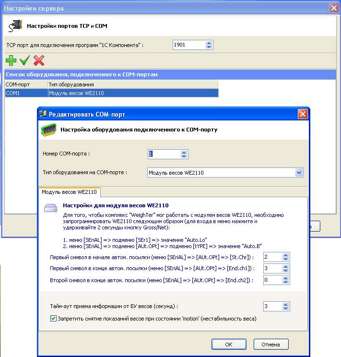The width and height of the screenshot is (341, 357).
Task: Increase the TCP port number with up arrow
Action: coord(209,43)
